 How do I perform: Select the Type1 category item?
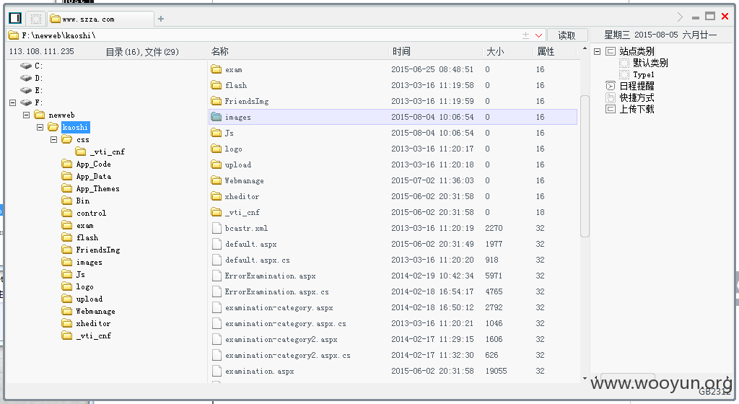point(643,74)
